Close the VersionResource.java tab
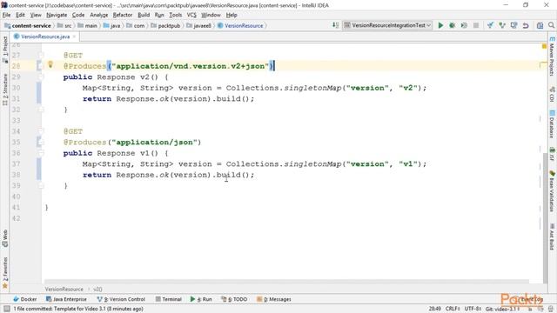The image size is (557, 313). point(74,37)
